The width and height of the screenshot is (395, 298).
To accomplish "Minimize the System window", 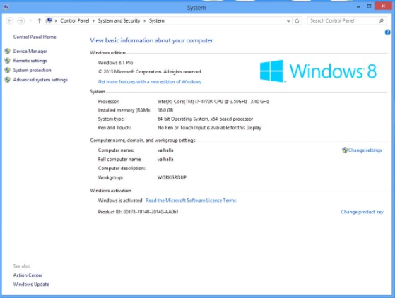I will 358,6.
